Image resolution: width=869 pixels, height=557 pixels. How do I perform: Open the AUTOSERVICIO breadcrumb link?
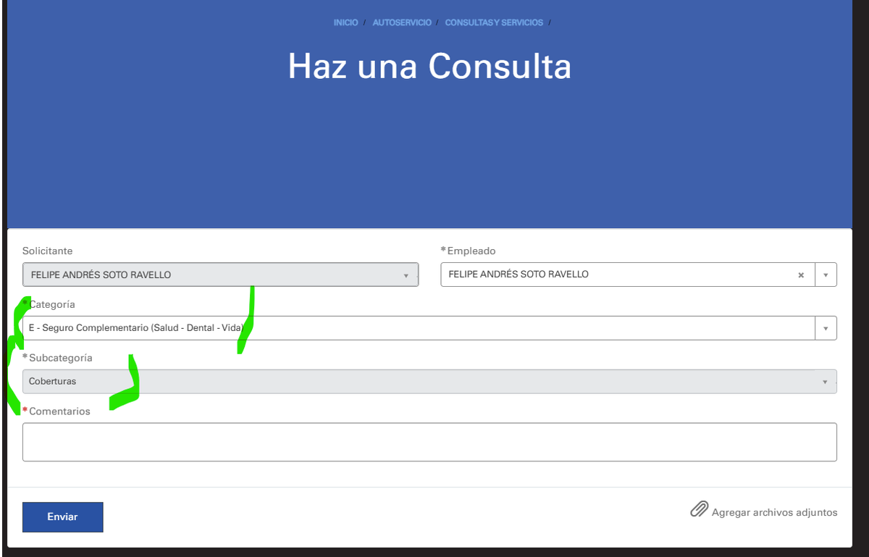coord(402,22)
